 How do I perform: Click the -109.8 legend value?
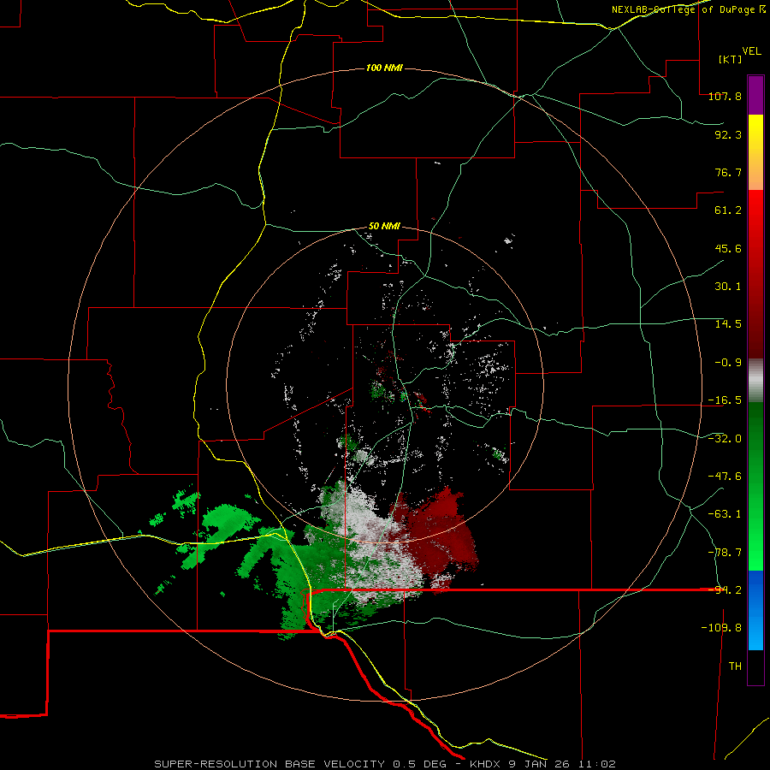click(721, 628)
